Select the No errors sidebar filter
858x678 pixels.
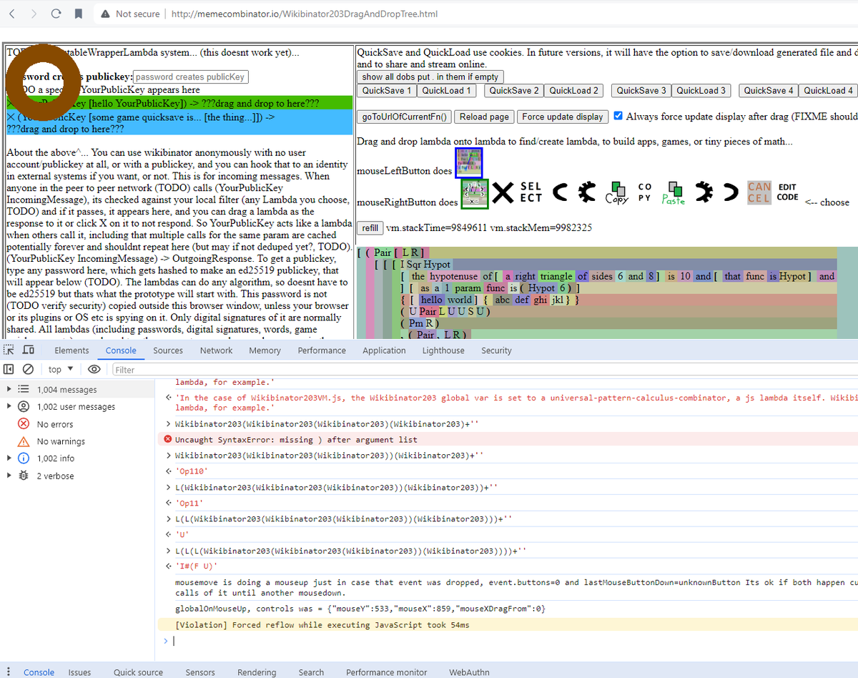click(x=55, y=424)
